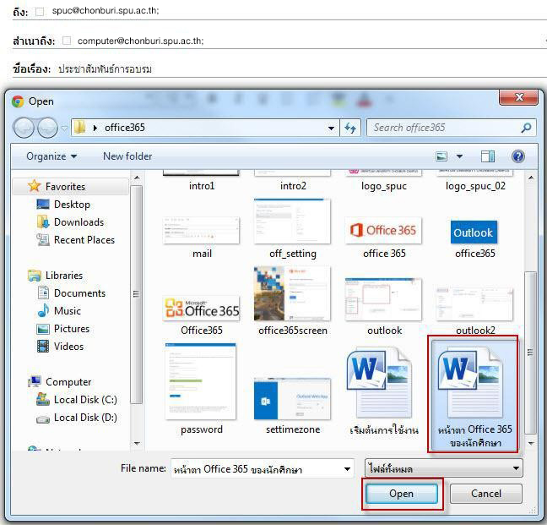Click the Forward navigation arrow button

[x=47, y=128]
